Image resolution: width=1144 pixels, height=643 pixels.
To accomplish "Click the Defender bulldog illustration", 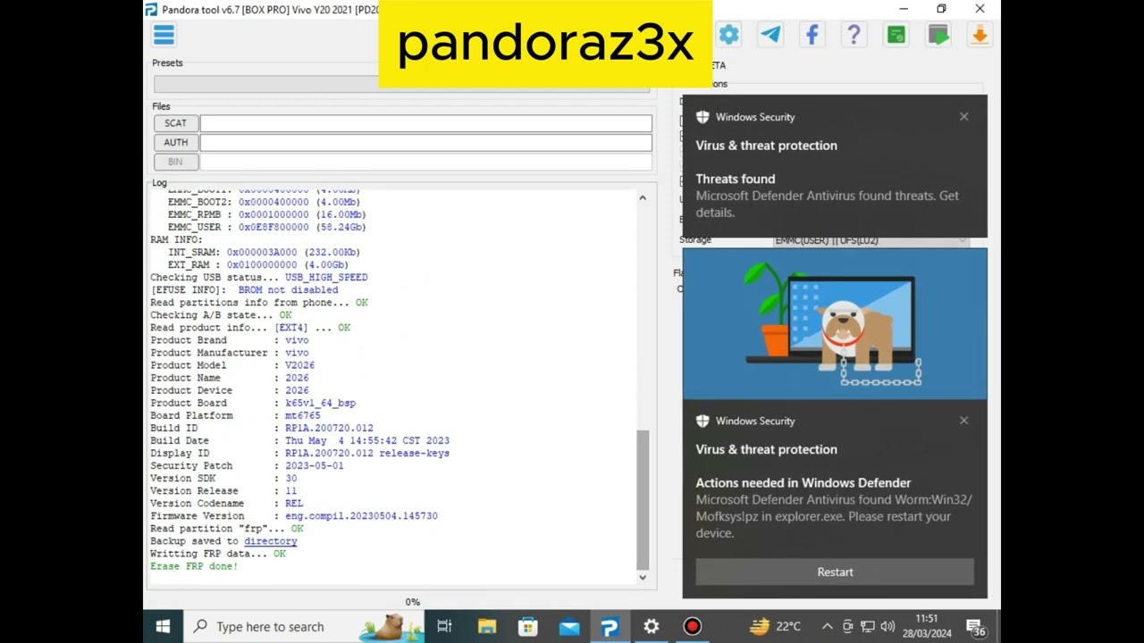I will click(835, 324).
